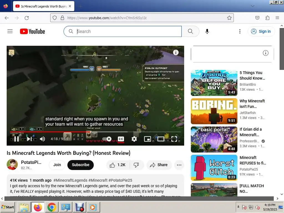Subscribe to PotatoPie25 channel
Viewport: 284px width, 213px height.
(81, 165)
